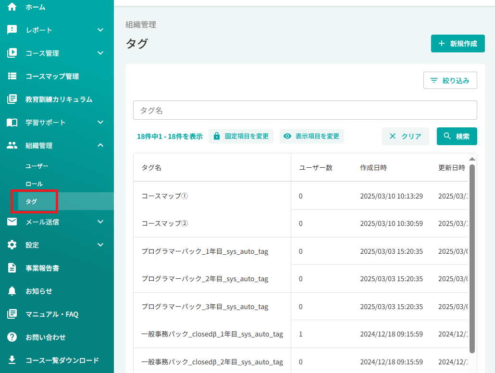495x373 pixels.
Task: Select プログラマーパック_3年目_sys_auto_tag row
Action: pos(300,306)
